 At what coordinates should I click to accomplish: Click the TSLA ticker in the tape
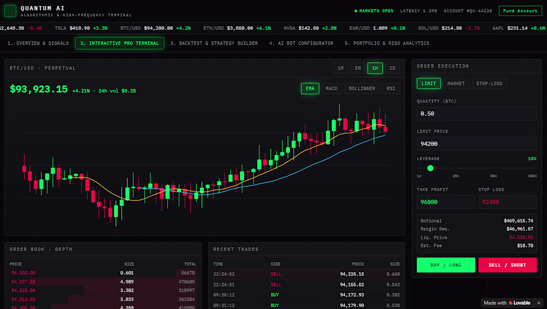coord(81,28)
